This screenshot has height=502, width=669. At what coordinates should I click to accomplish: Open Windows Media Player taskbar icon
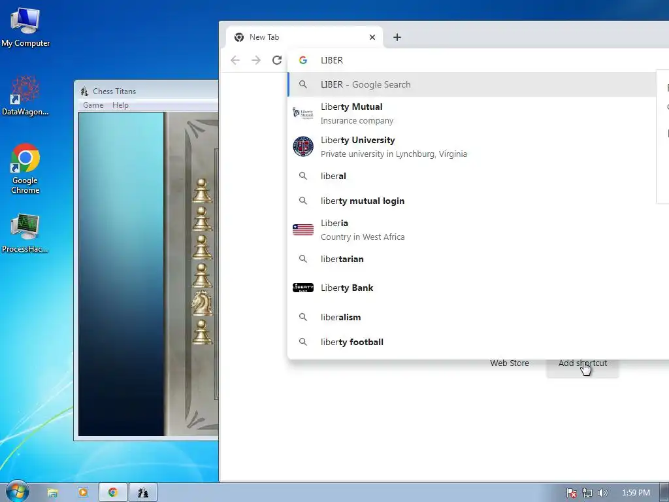click(83, 493)
